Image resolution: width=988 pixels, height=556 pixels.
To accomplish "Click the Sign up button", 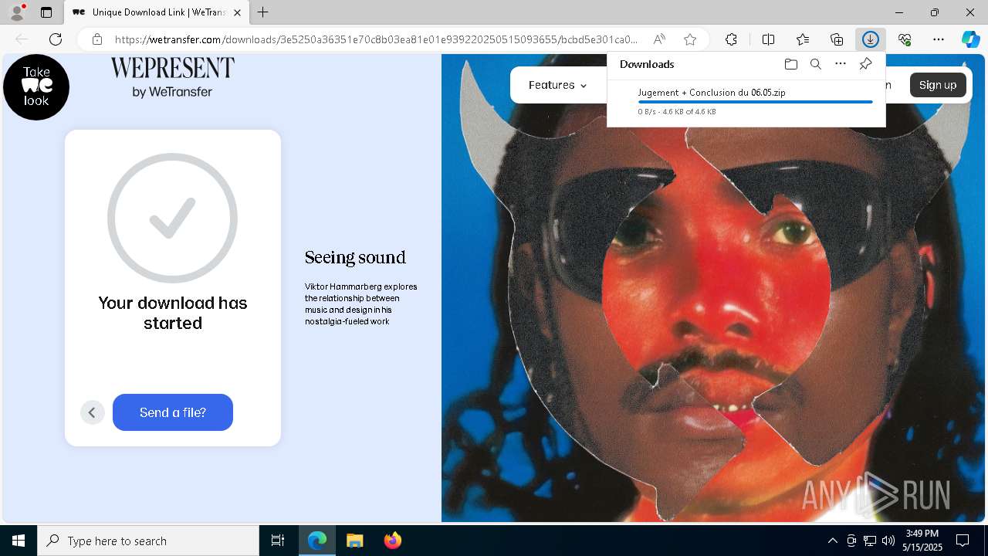I will [938, 85].
